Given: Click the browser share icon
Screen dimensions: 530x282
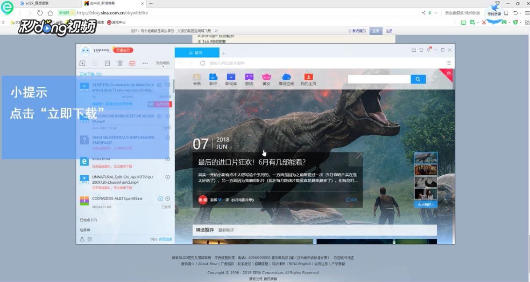Looking at the screenshot, I should click(424, 13).
